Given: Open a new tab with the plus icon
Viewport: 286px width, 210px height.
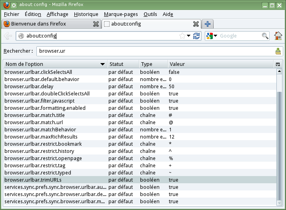Looking at the screenshot, I should pyautogui.click(x=208, y=24).
